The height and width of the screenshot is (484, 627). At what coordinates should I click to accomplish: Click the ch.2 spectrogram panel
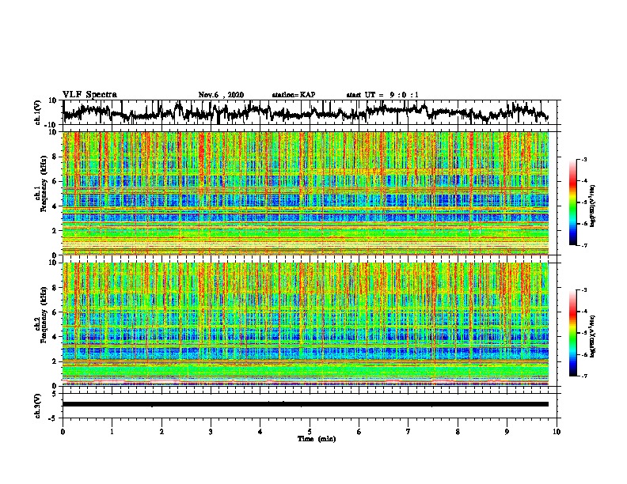click(x=306, y=324)
